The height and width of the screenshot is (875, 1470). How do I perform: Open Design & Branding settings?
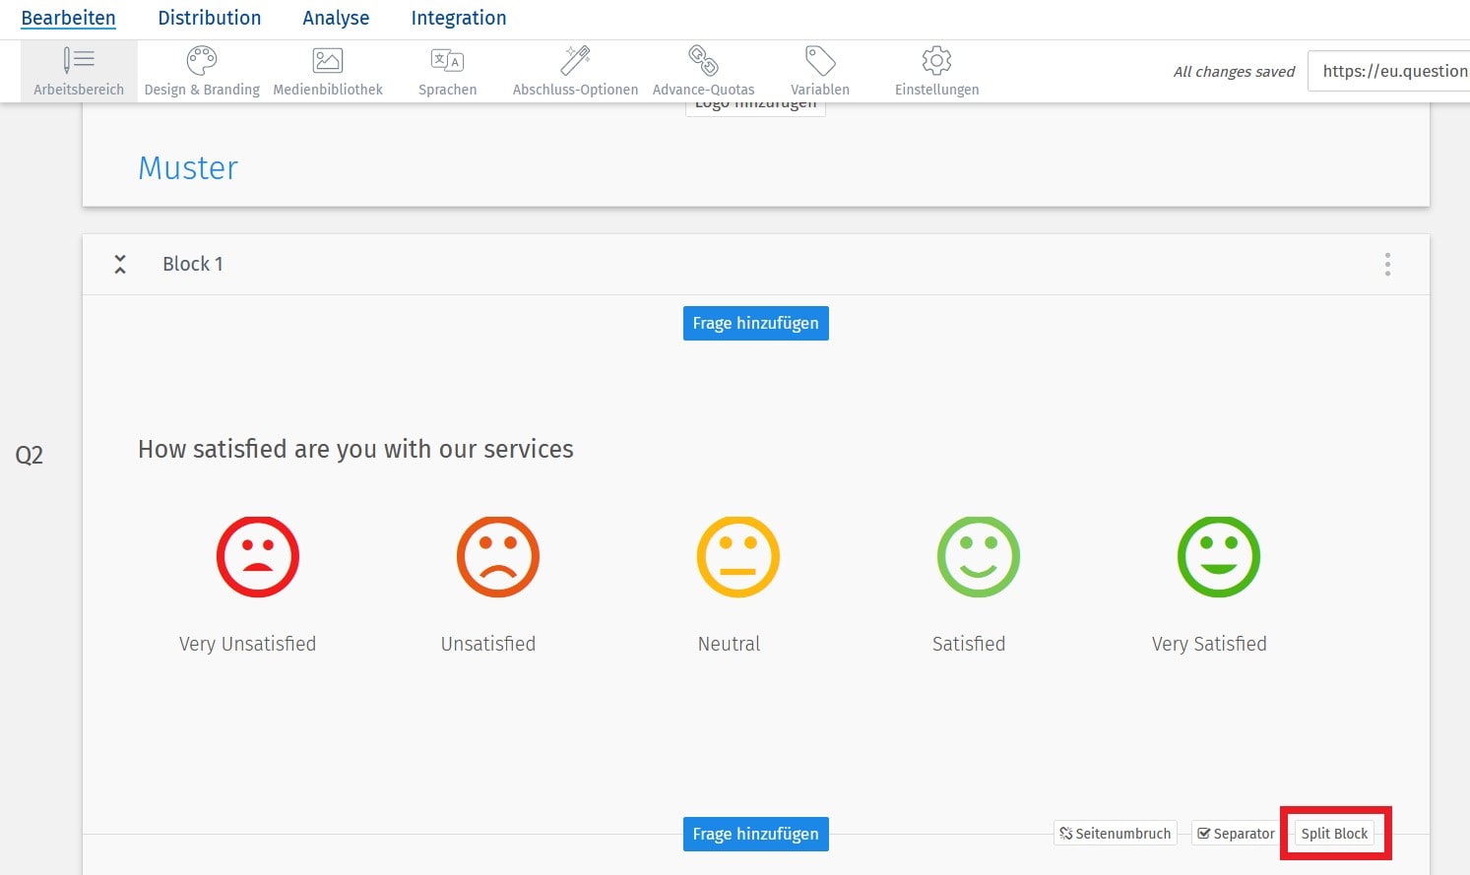[201, 70]
